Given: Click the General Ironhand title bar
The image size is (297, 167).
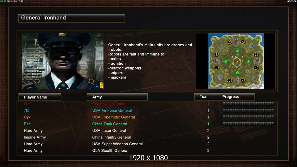Looking at the screenshot, I should pyautogui.click(x=72, y=18).
